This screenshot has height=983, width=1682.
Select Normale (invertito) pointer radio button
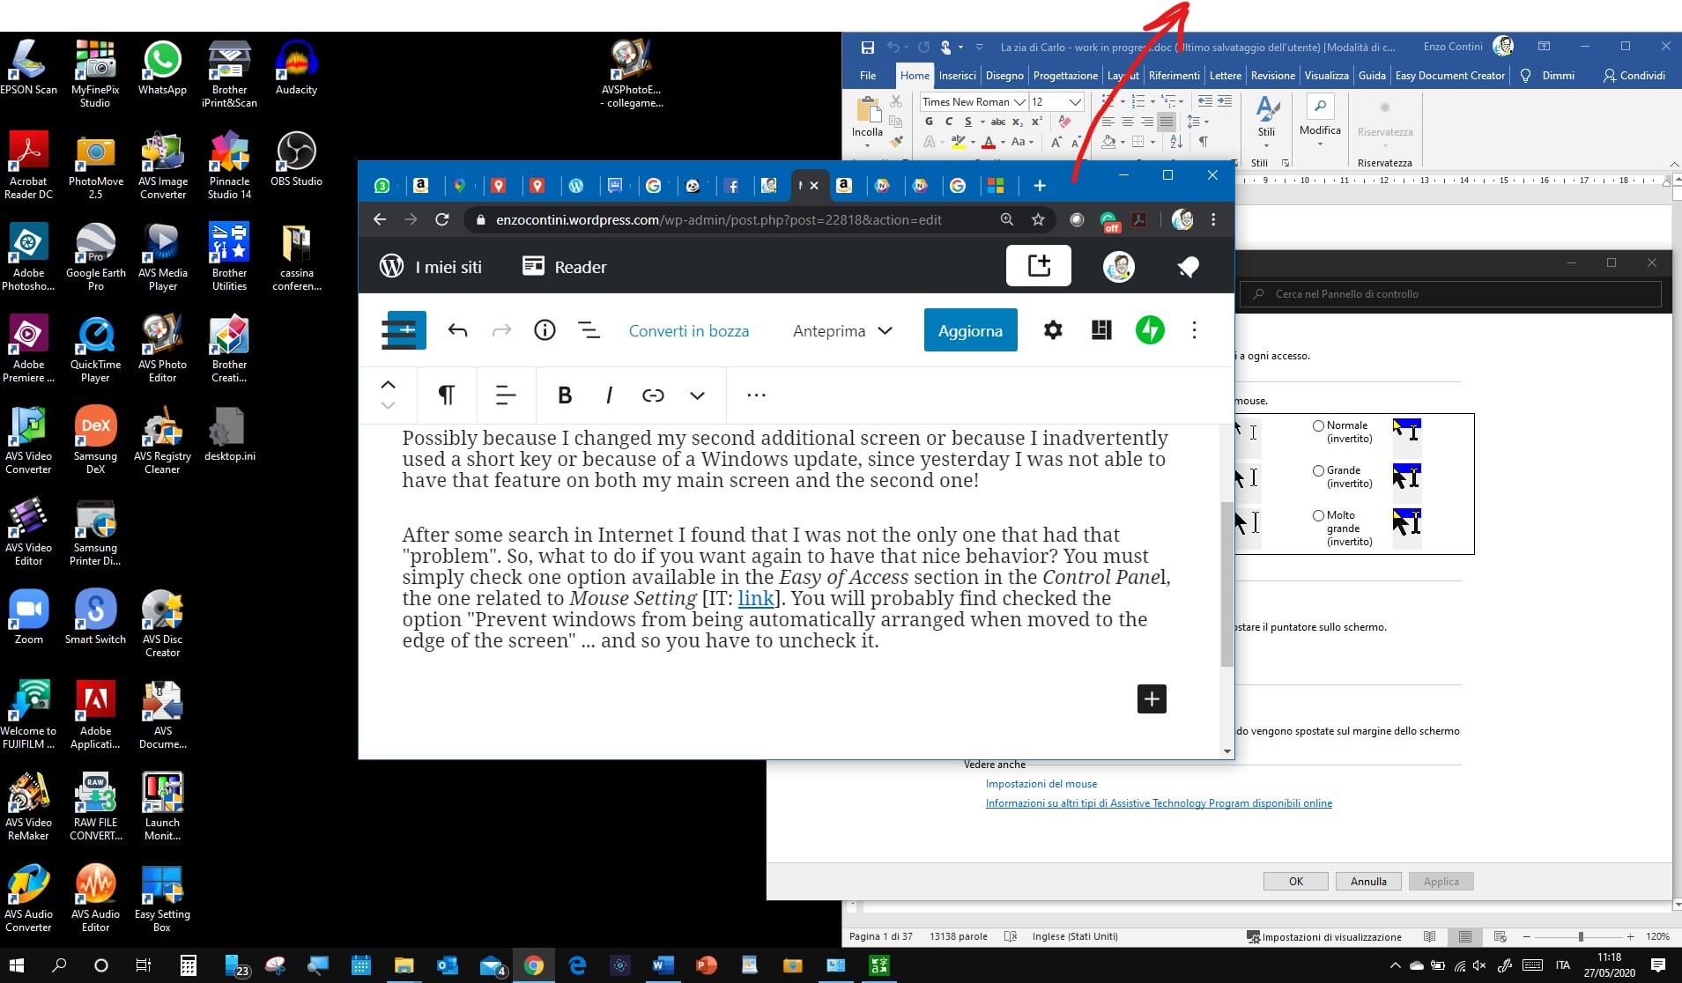point(1318,425)
